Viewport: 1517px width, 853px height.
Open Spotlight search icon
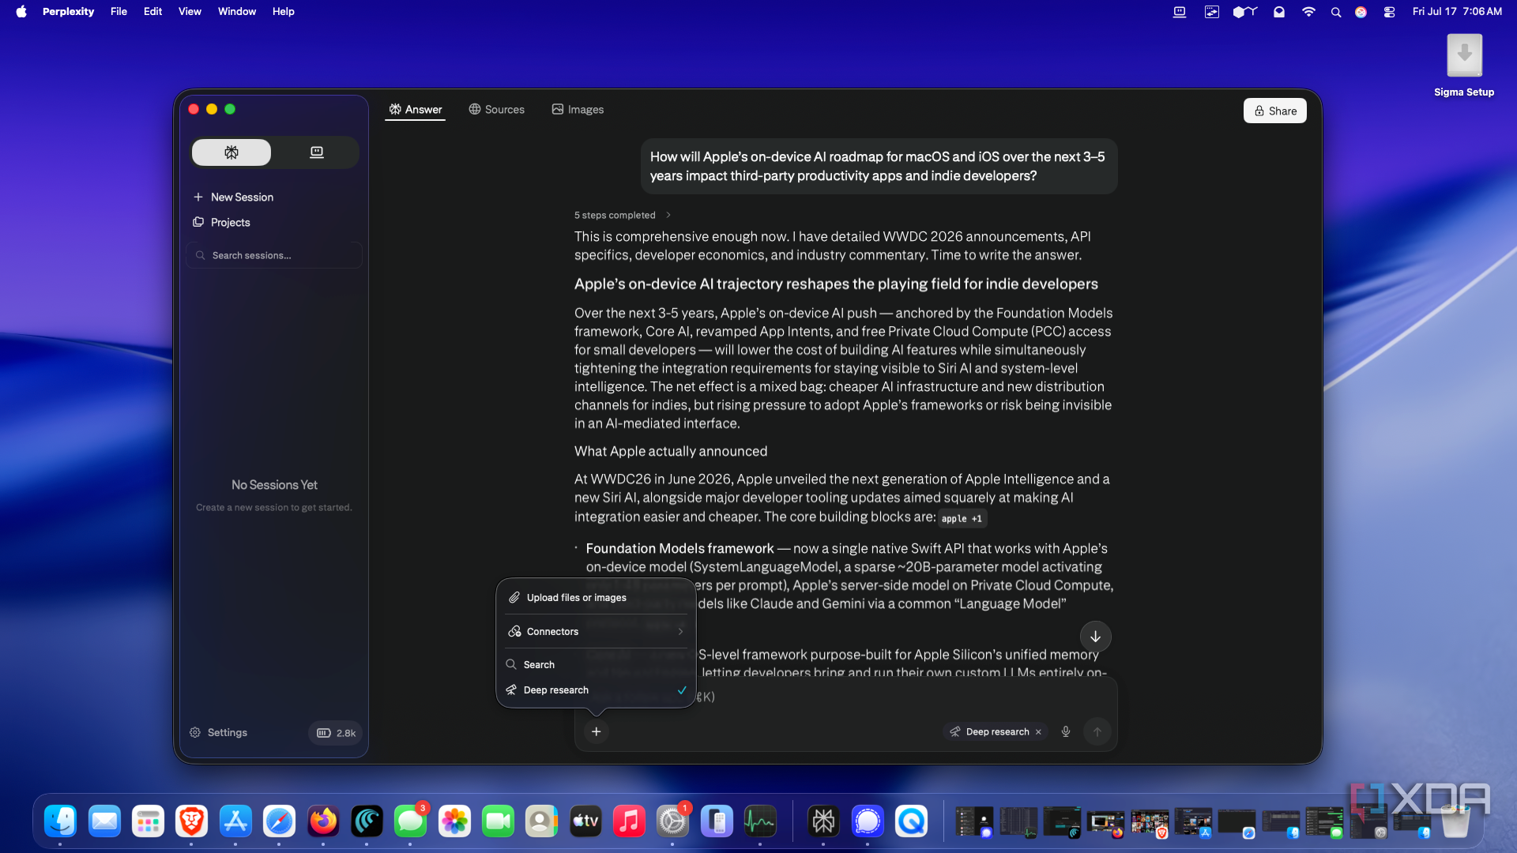coord(1336,12)
